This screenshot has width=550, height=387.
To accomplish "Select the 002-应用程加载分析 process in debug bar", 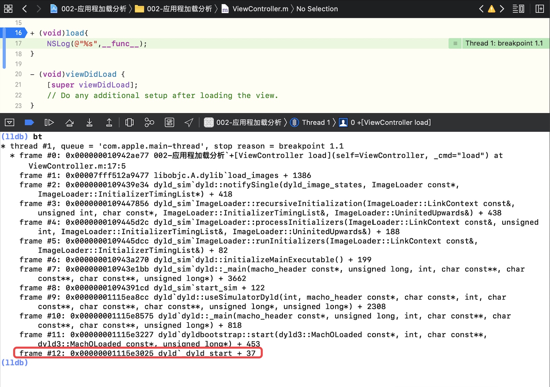I will pyautogui.click(x=242, y=122).
